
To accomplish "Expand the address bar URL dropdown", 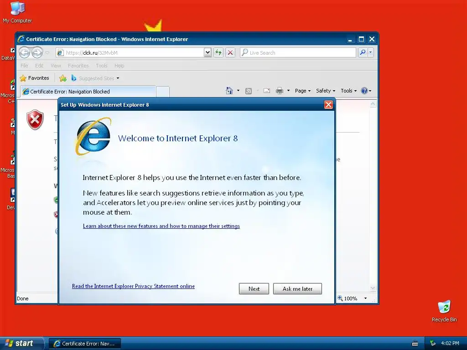I will click(x=208, y=53).
